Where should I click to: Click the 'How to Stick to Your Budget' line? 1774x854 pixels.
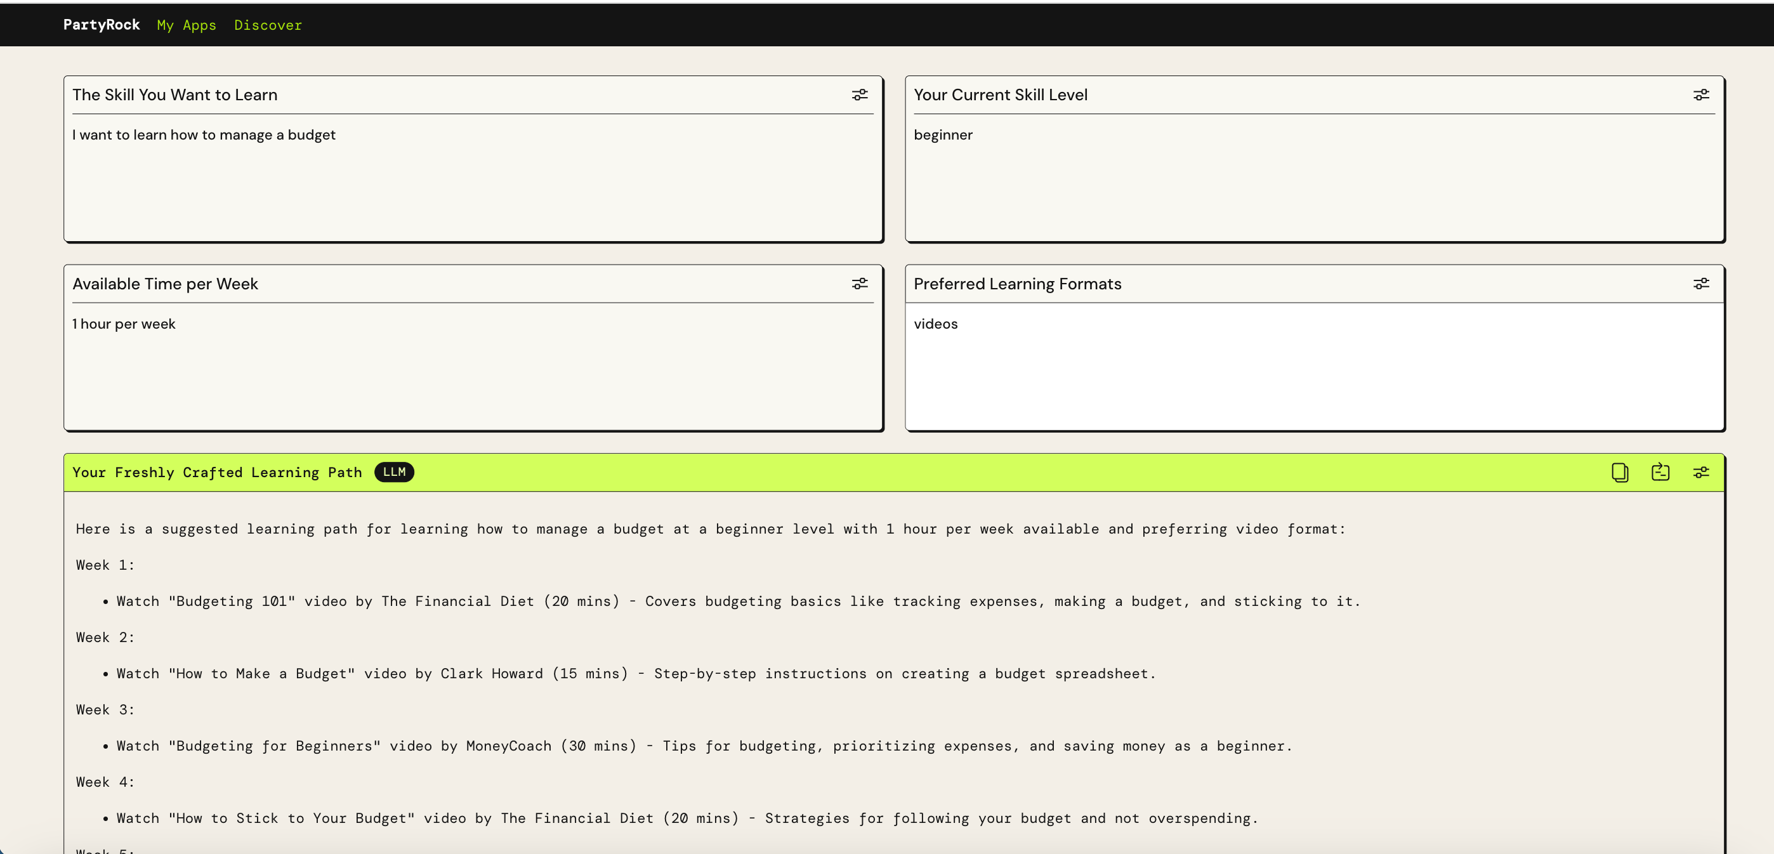point(687,818)
